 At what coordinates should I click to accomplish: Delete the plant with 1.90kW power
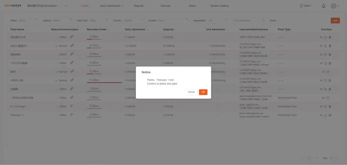click(330, 37)
